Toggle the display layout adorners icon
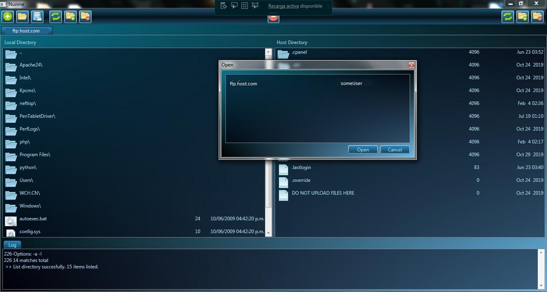Image resolution: width=547 pixels, height=292 pixels. pyautogui.click(x=245, y=6)
